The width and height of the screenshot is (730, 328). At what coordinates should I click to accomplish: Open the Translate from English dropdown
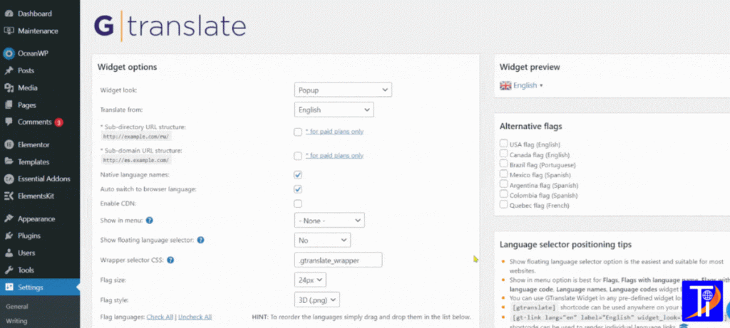(x=334, y=110)
